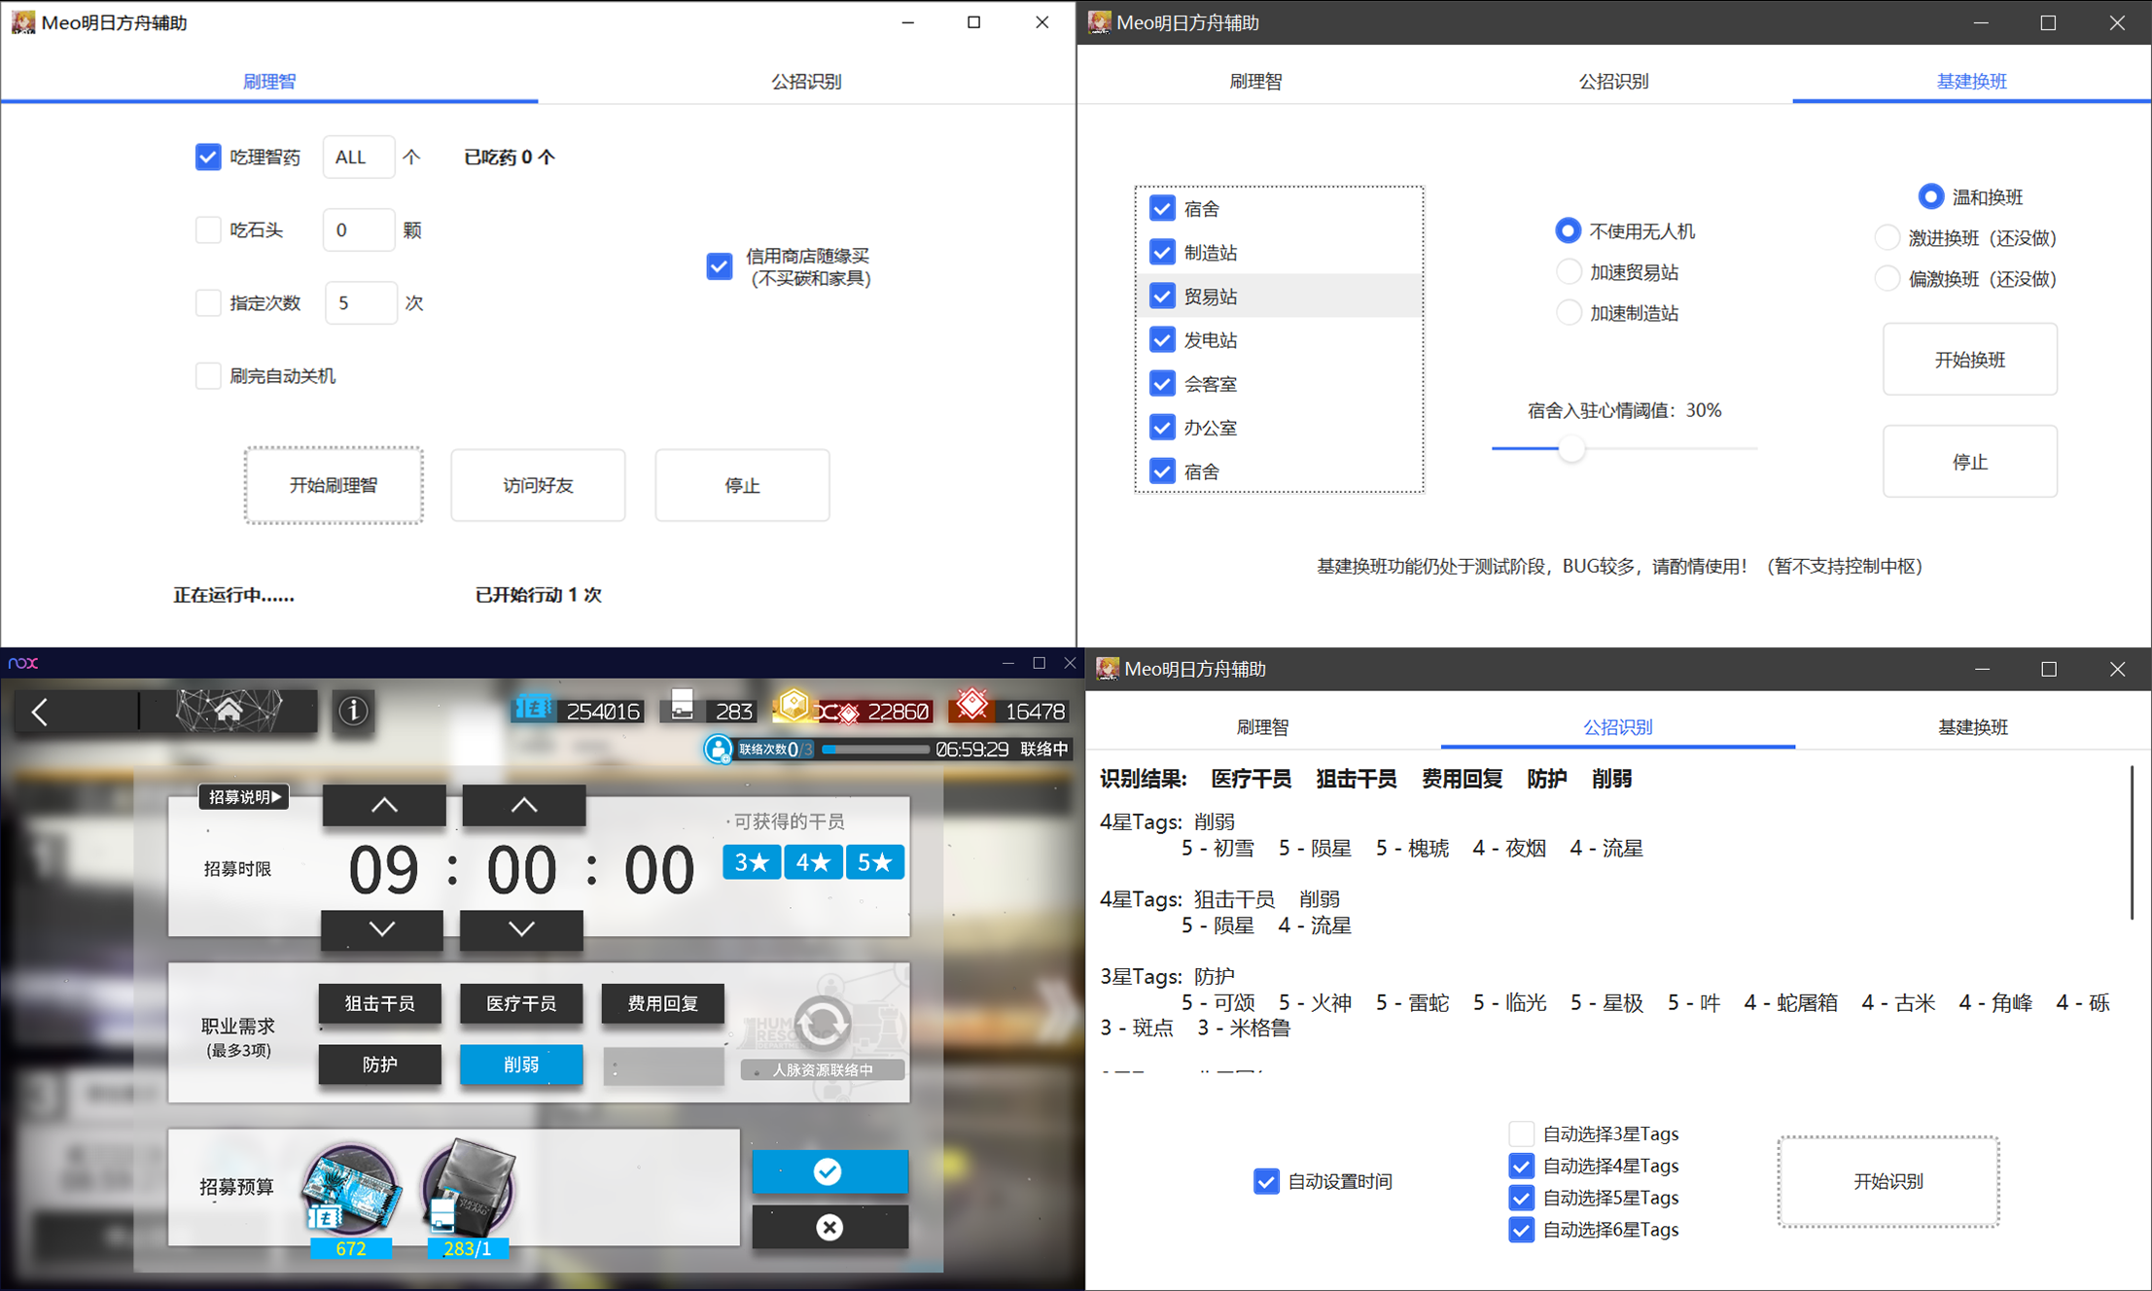Increase recruitment minutes with up arrow
2152x1291 pixels.
point(524,805)
